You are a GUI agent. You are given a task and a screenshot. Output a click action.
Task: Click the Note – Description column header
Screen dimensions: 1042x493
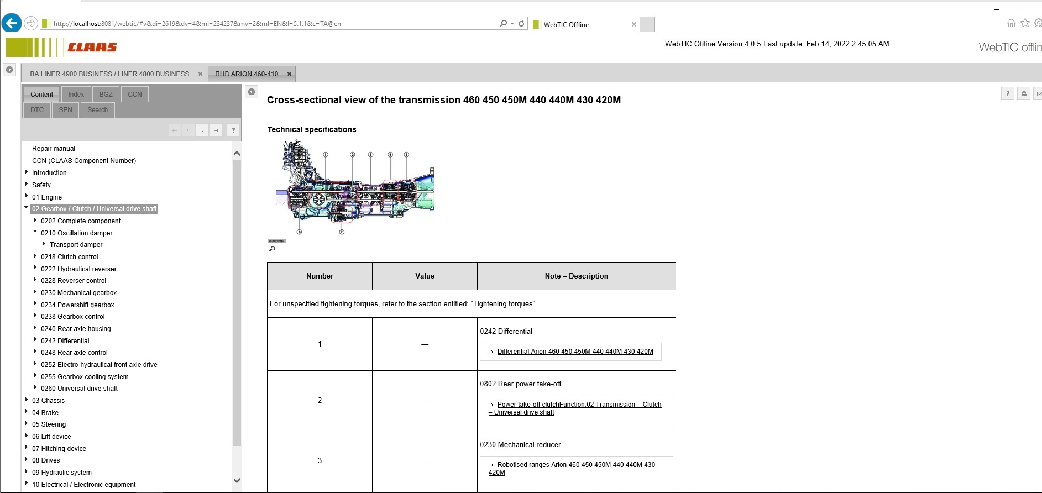point(577,276)
